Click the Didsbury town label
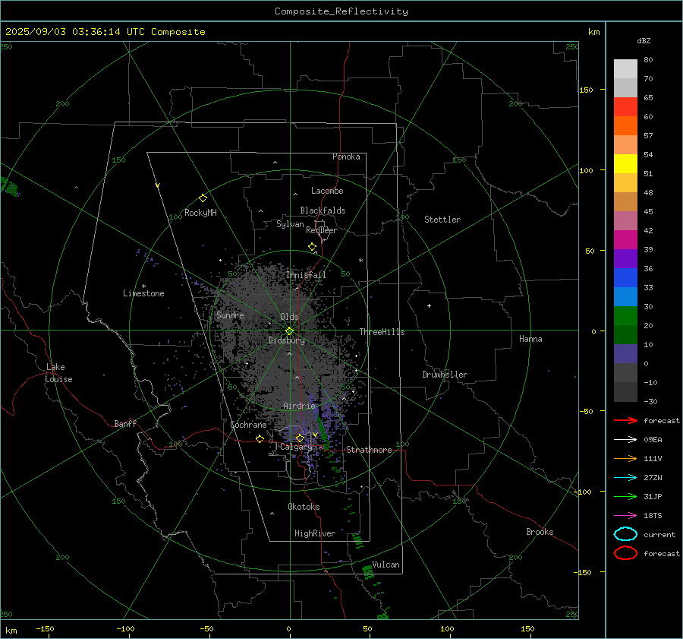This screenshot has height=639, width=683. [x=286, y=340]
